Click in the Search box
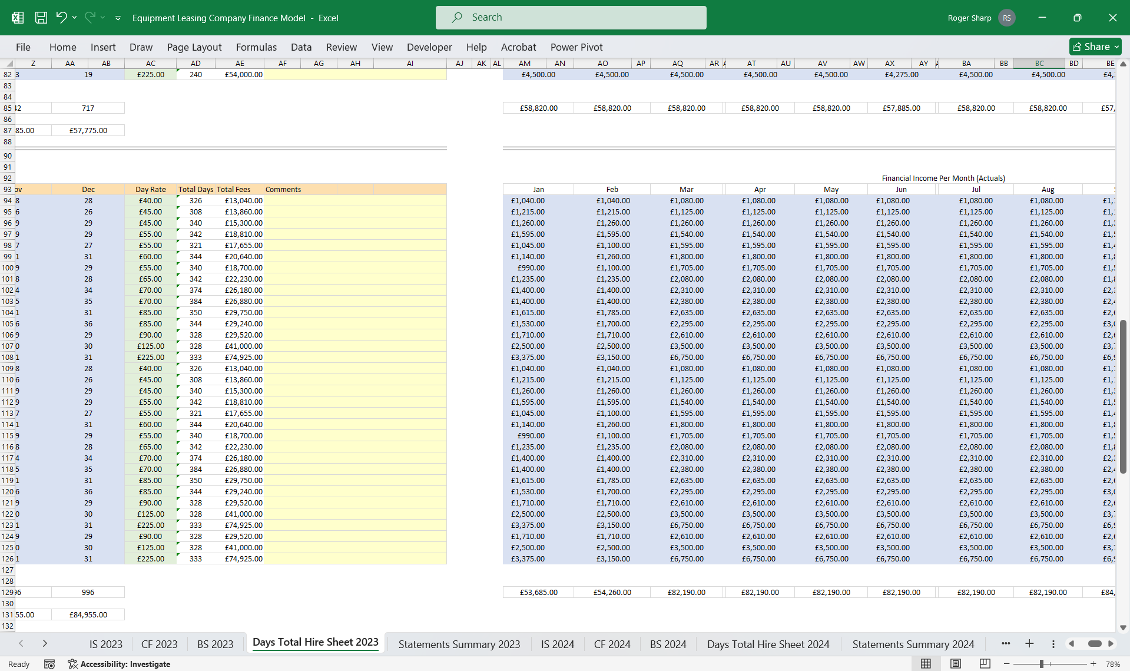This screenshot has width=1130, height=671. point(571,18)
